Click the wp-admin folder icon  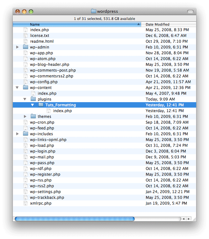pyautogui.click(x=26, y=47)
